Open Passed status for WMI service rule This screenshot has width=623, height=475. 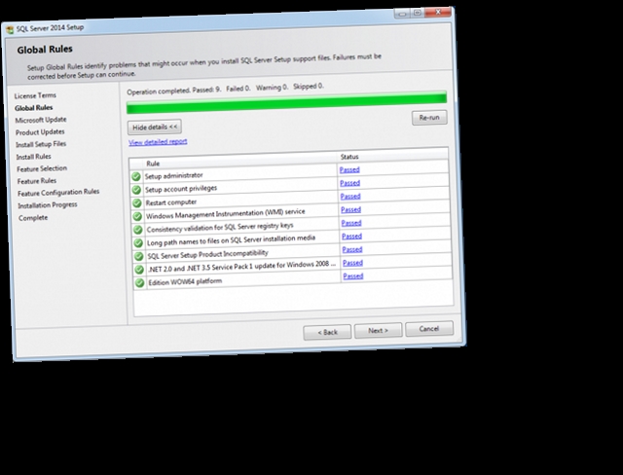coord(350,209)
